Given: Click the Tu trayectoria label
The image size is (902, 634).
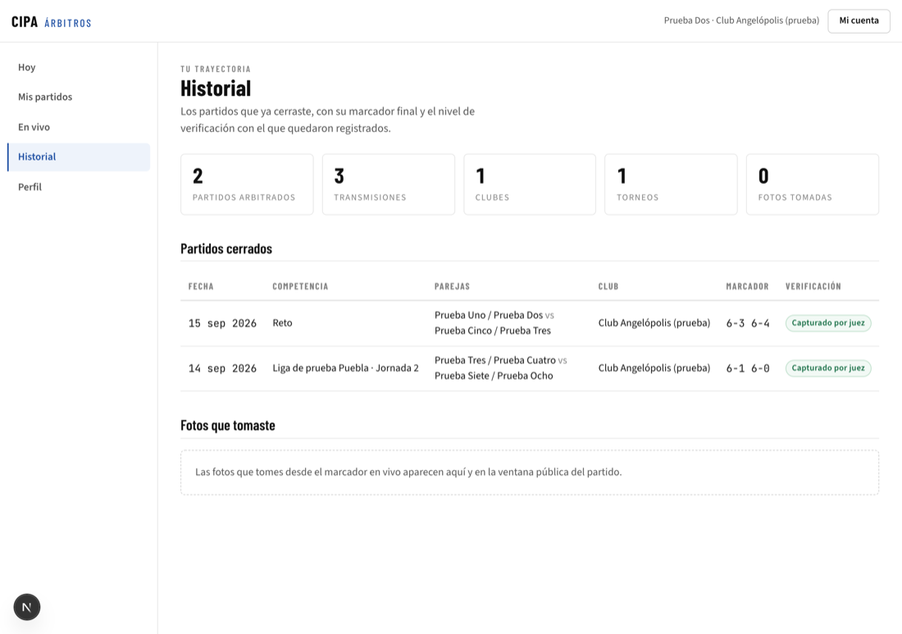Looking at the screenshot, I should point(216,69).
